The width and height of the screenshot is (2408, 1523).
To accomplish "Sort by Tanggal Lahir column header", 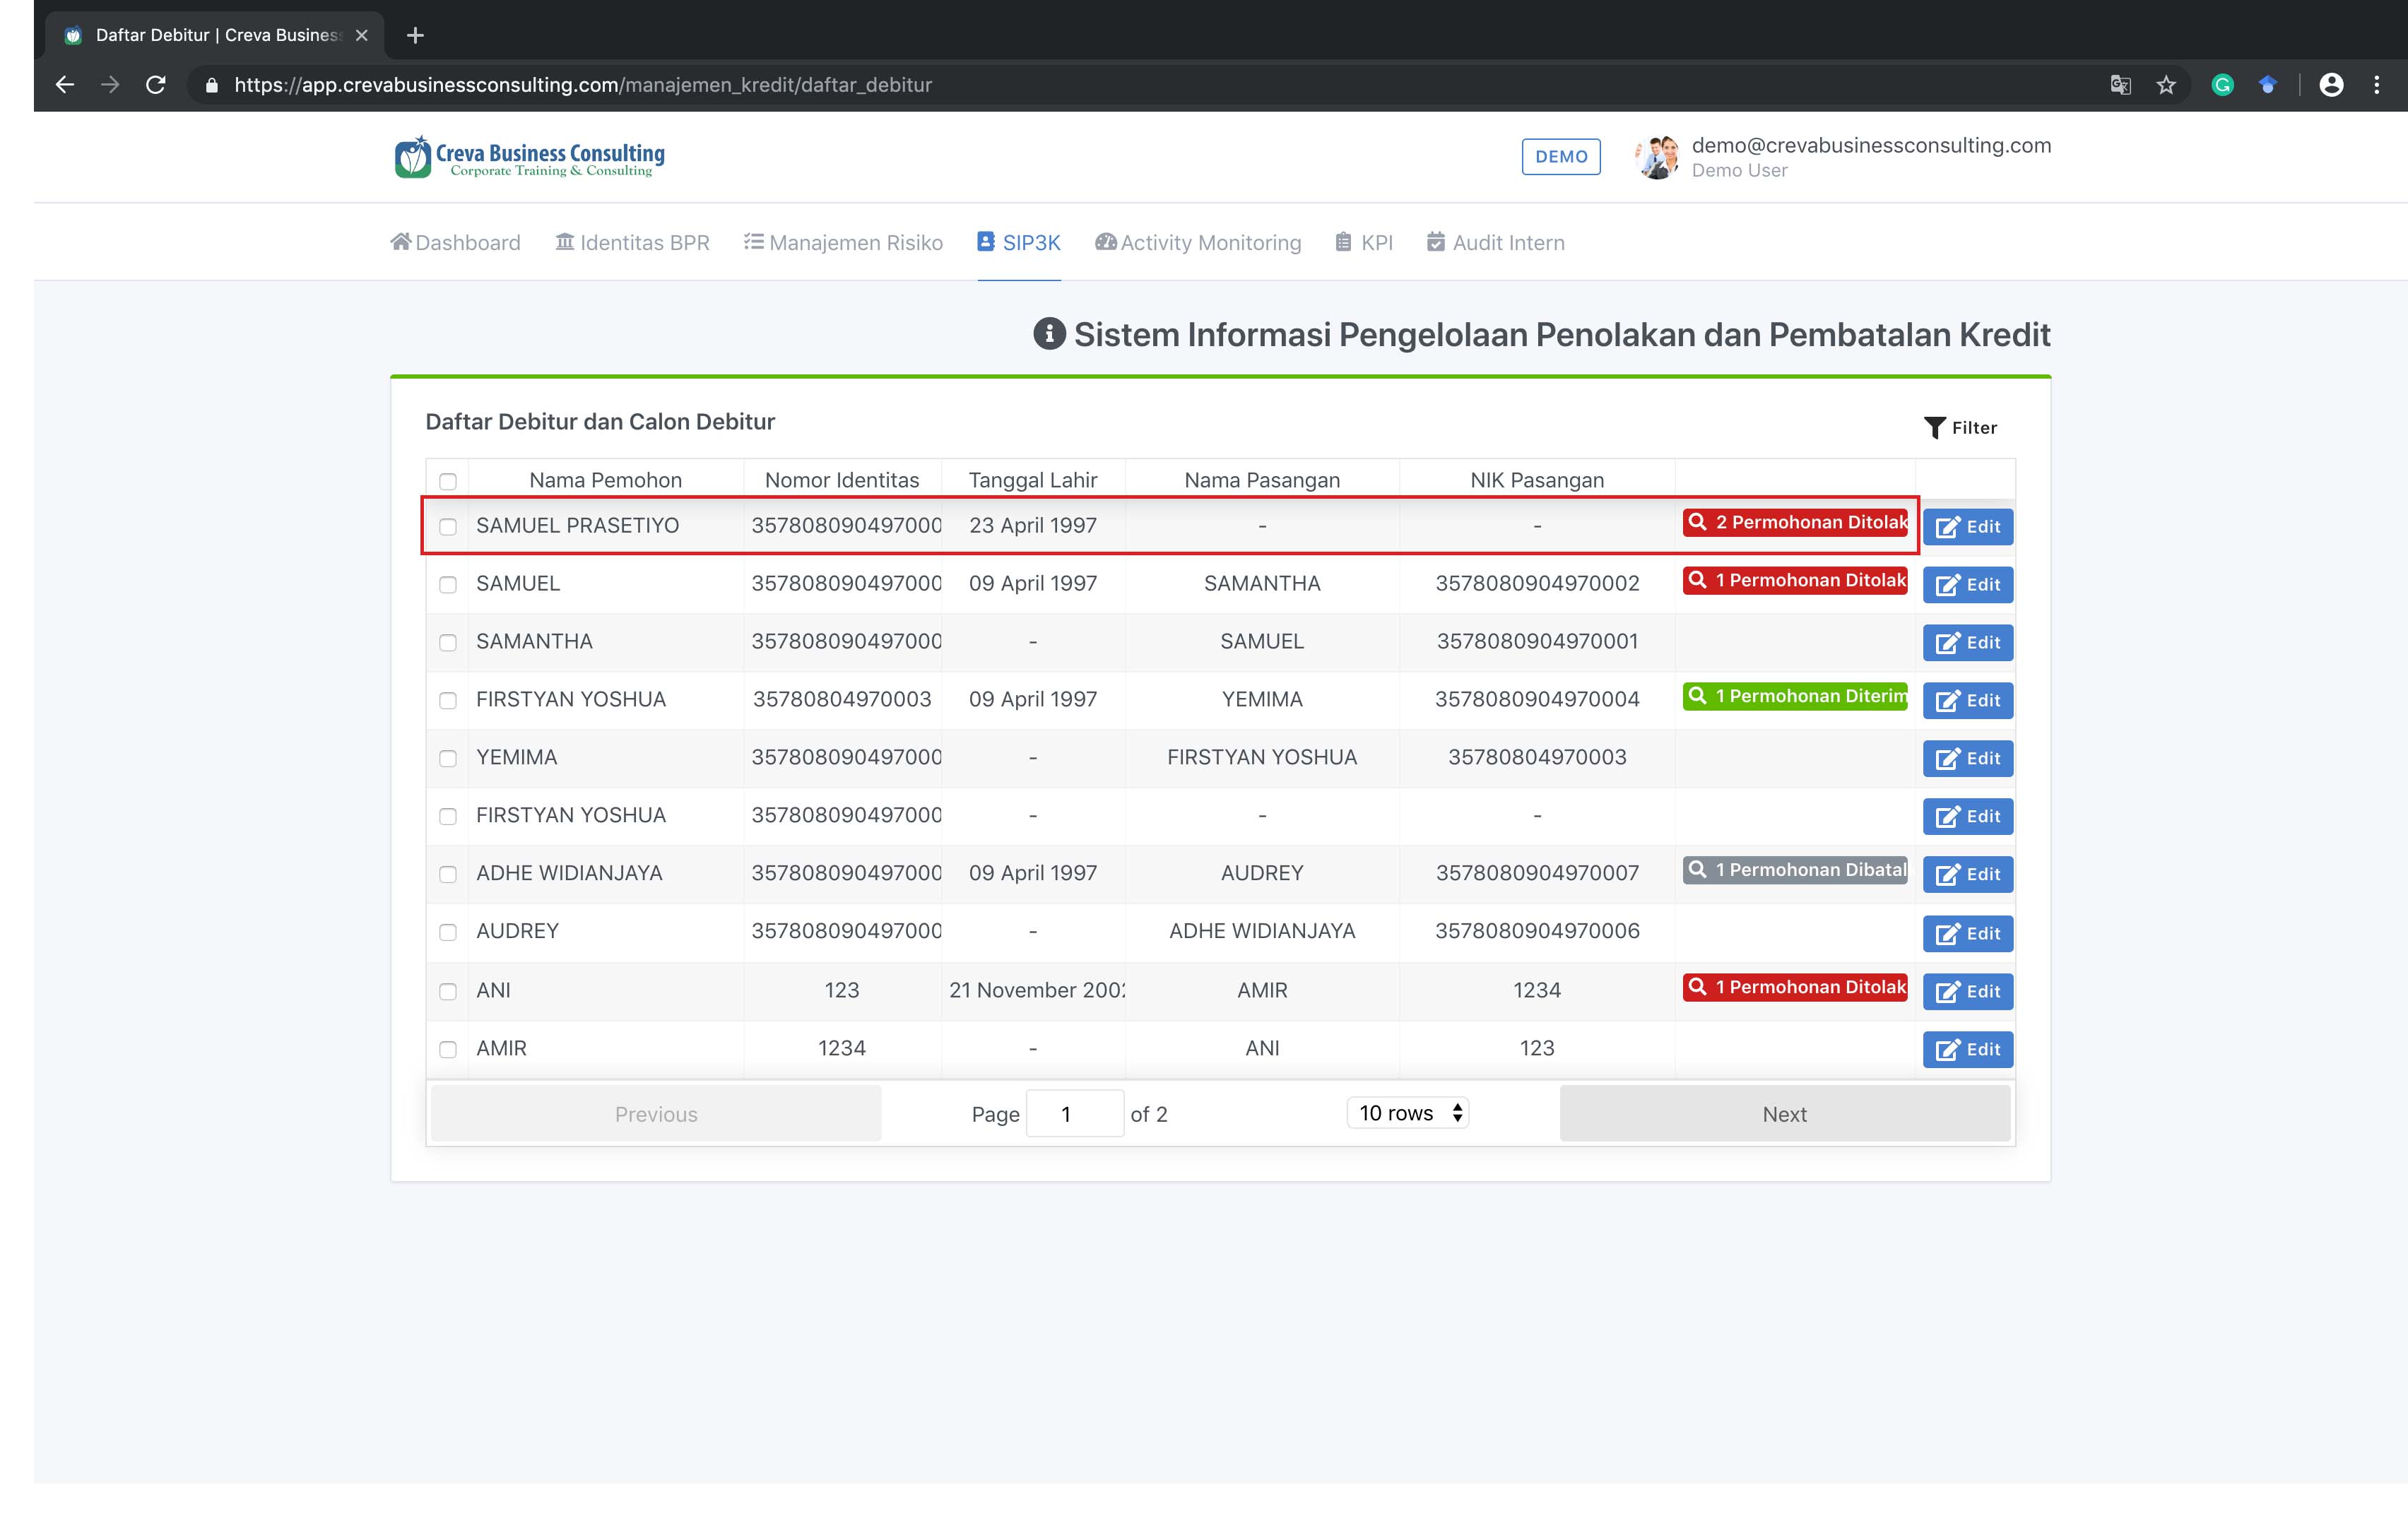I will pos(1033,480).
